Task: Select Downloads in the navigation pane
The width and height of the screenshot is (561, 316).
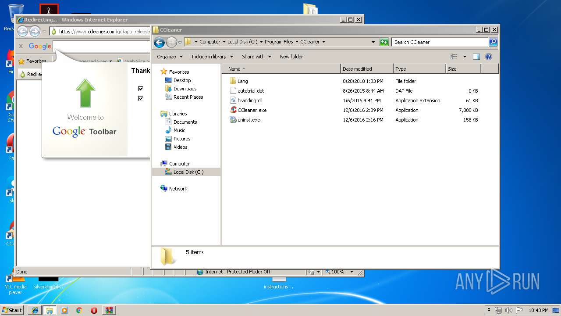Action: pyautogui.click(x=185, y=89)
